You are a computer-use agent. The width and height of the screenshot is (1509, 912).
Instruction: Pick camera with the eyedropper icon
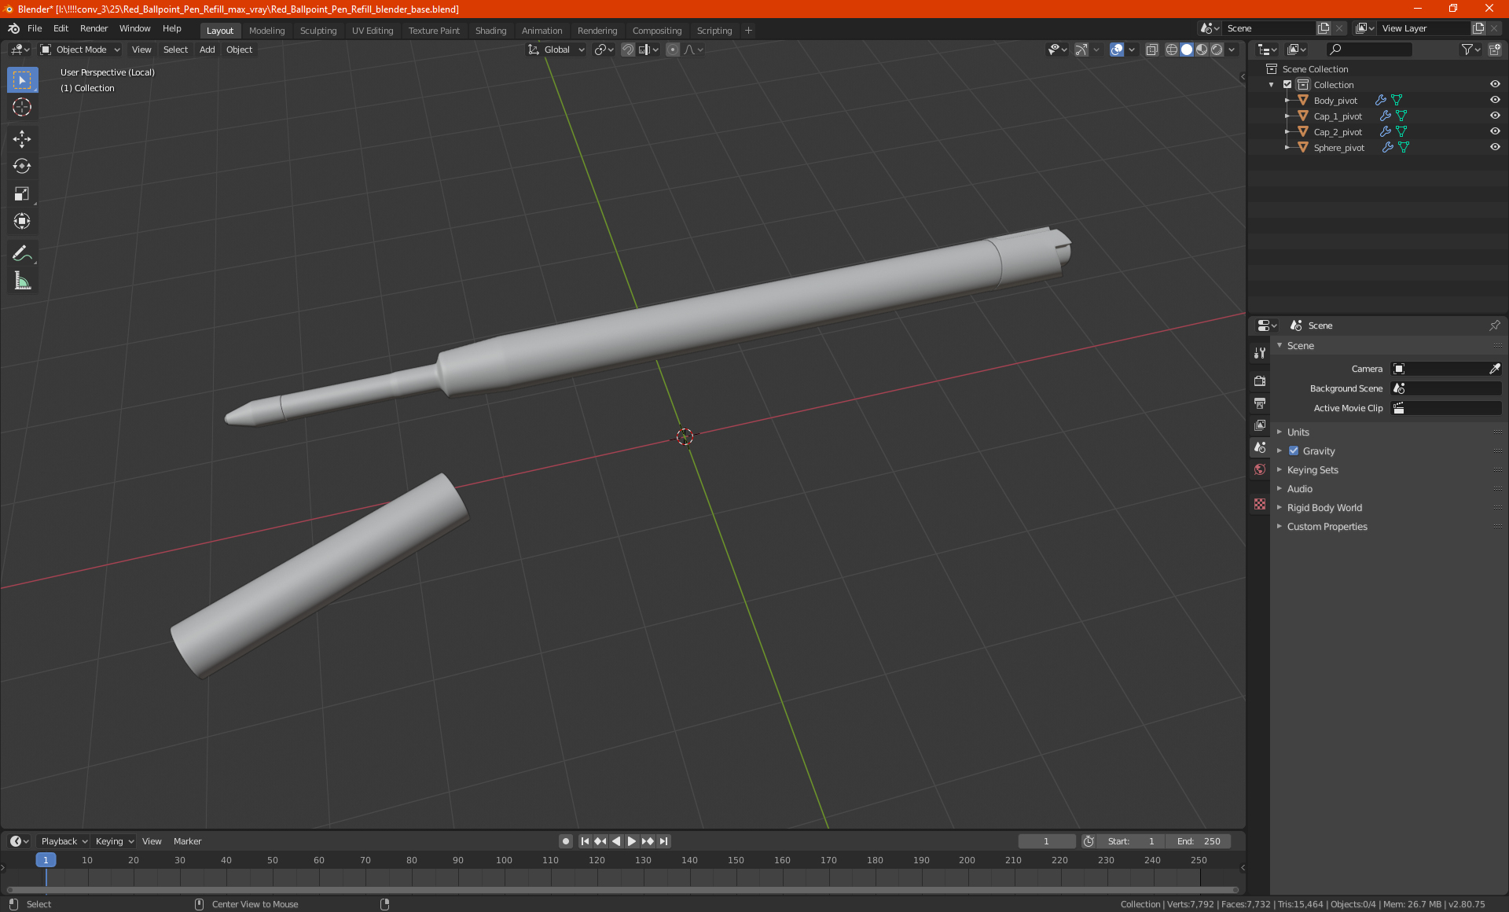(x=1494, y=369)
